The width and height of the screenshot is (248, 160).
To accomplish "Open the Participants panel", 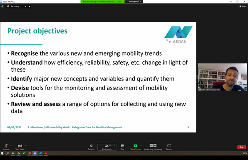I will (107, 147).
